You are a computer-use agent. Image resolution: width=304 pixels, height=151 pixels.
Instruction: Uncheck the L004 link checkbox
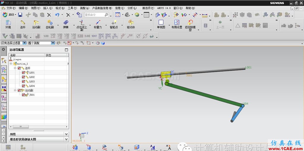point(23,86)
